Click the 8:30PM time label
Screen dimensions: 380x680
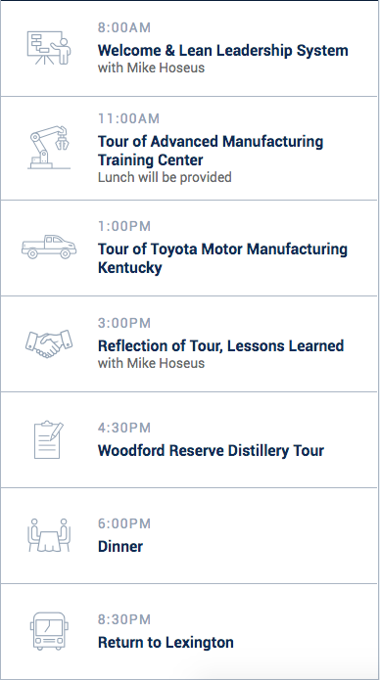[124, 619]
